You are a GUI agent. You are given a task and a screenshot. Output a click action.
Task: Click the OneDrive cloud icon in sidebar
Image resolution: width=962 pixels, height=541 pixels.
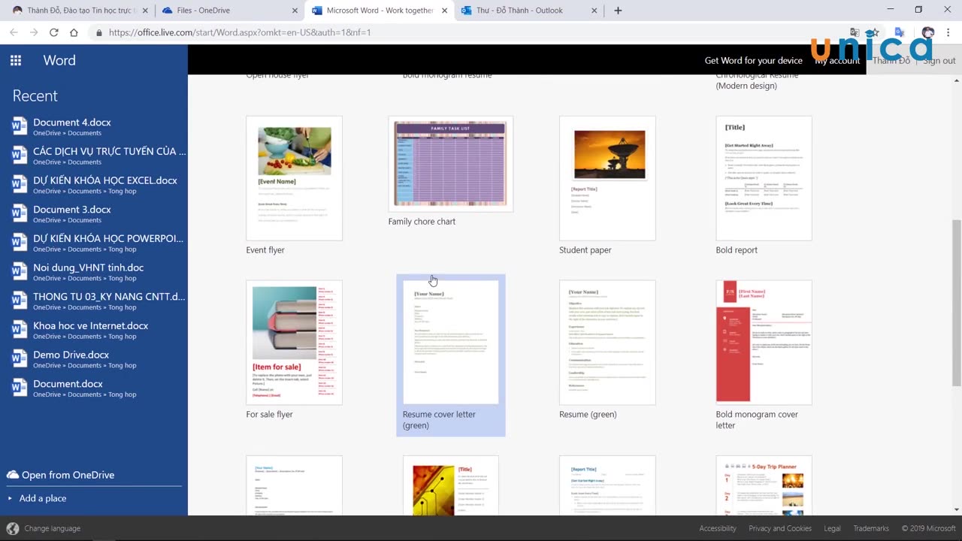[x=13, y=475]
